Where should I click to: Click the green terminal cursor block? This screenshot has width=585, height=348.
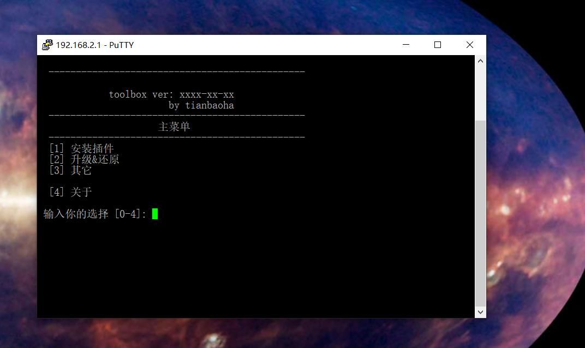pyautogui.click(x=155, y=214)
